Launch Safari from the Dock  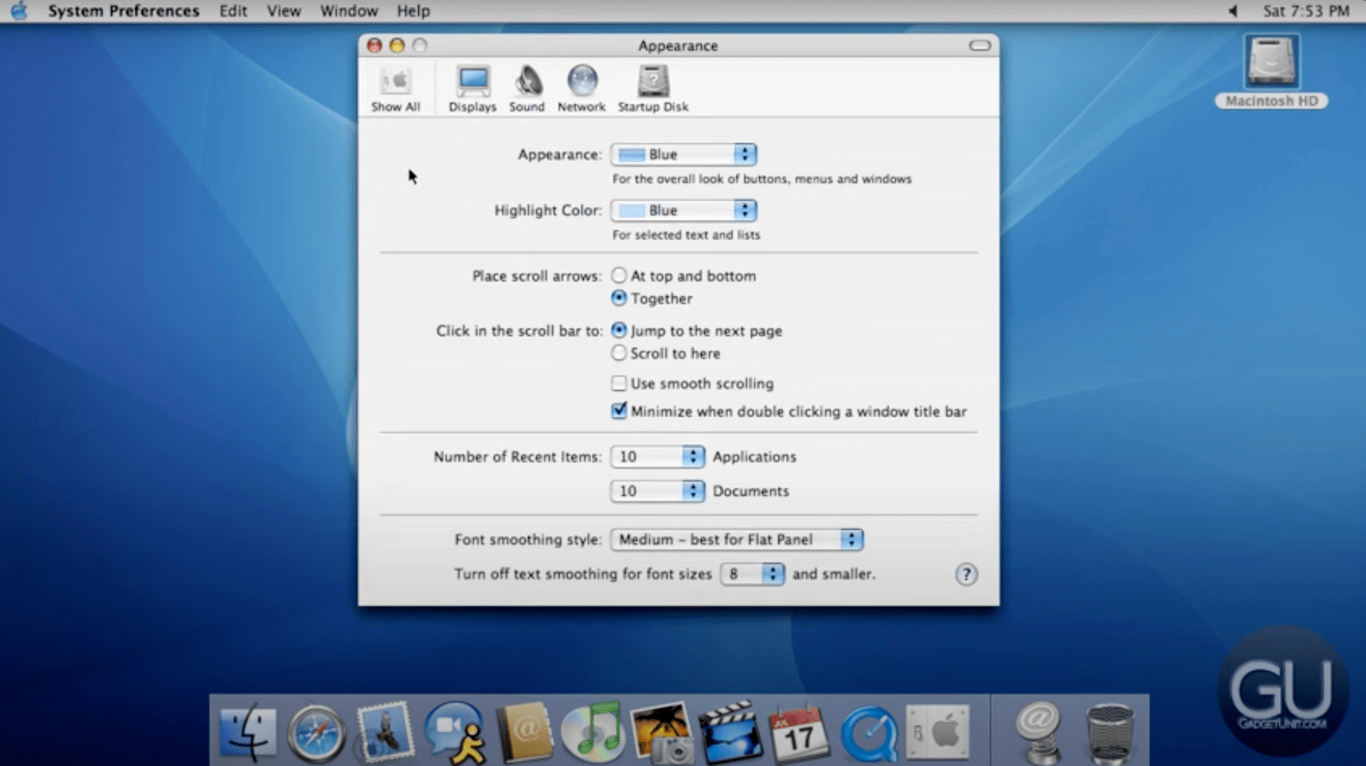[x=316, y=733]
